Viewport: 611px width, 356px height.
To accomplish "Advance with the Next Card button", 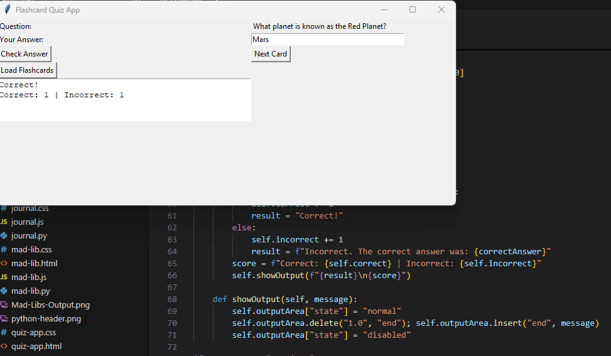I will [x=271, y=54].
